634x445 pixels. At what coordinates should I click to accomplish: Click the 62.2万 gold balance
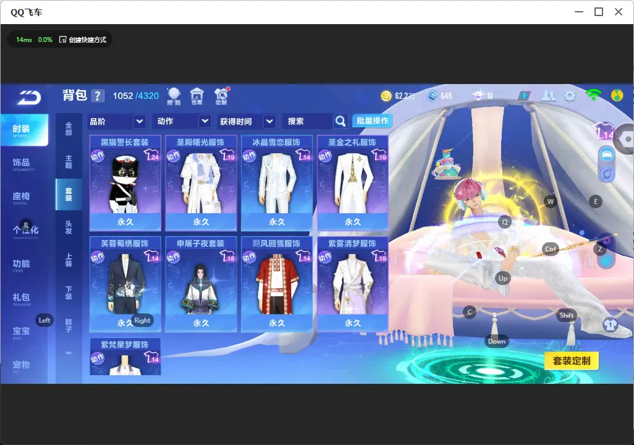point(405,96)
